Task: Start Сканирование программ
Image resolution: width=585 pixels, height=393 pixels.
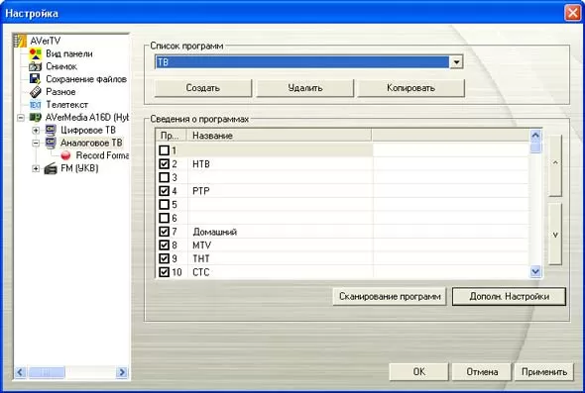Action: [x=390, y=297]
